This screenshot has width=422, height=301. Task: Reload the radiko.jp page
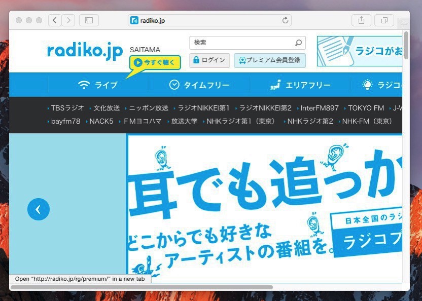point(285,20)
